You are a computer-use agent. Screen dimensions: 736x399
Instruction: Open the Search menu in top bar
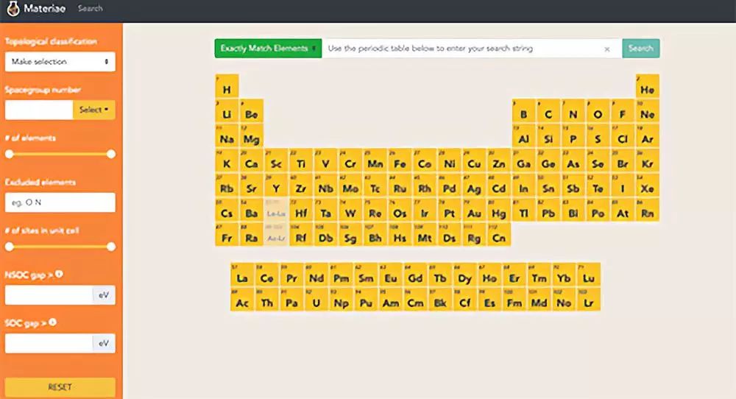pyautogui.click(x=90, y=8)
